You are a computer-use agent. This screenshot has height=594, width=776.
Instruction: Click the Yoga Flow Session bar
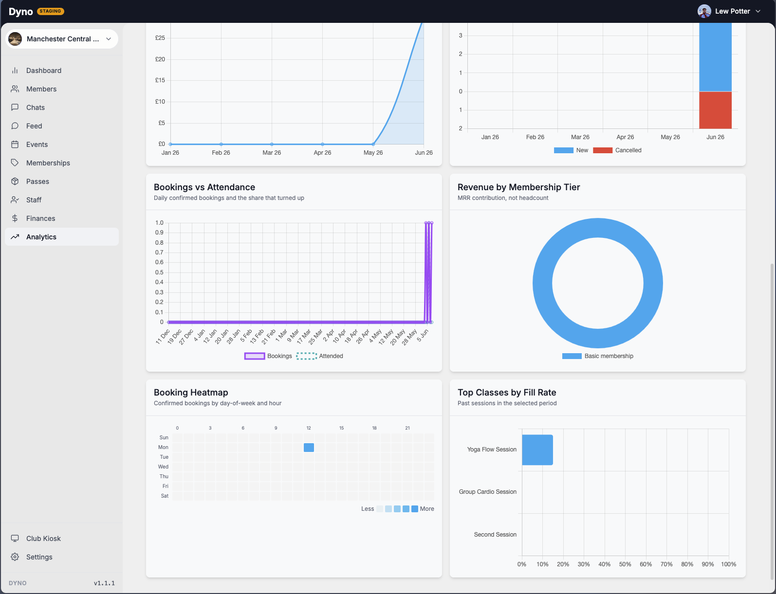tap(537, 450)
